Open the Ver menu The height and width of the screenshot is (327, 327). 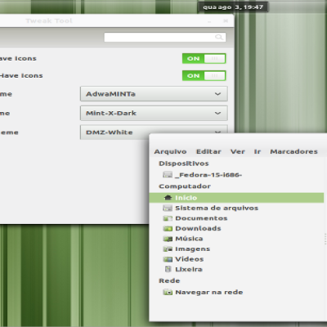pyautogui.click(x=238, y=151)
